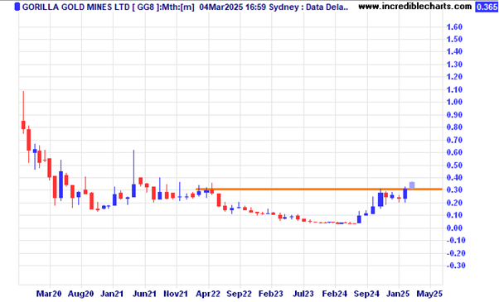This screenshot has height=302, width=499.
Task: Click the orange horizontal resistance line
Action: coord(319,189)
